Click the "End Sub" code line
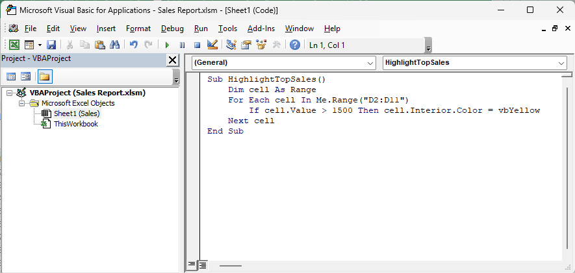The height and width of the screenshot is (273, 575). (x=225, y=131)
